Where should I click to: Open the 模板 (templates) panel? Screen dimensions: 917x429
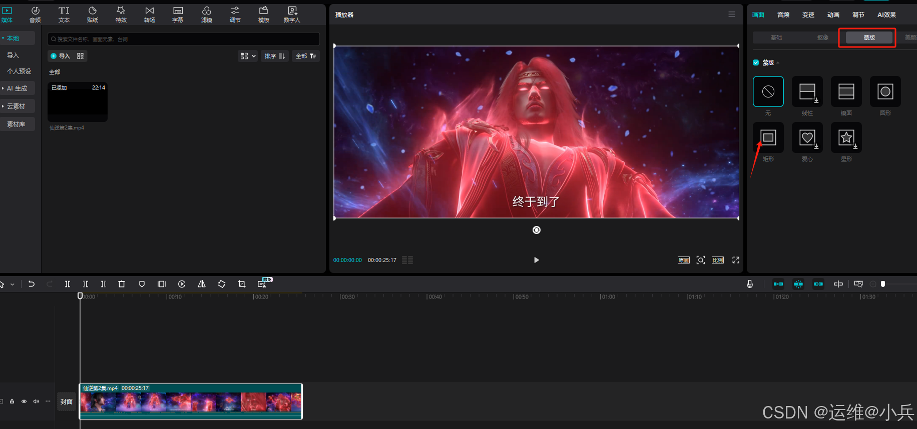point(264,14)
